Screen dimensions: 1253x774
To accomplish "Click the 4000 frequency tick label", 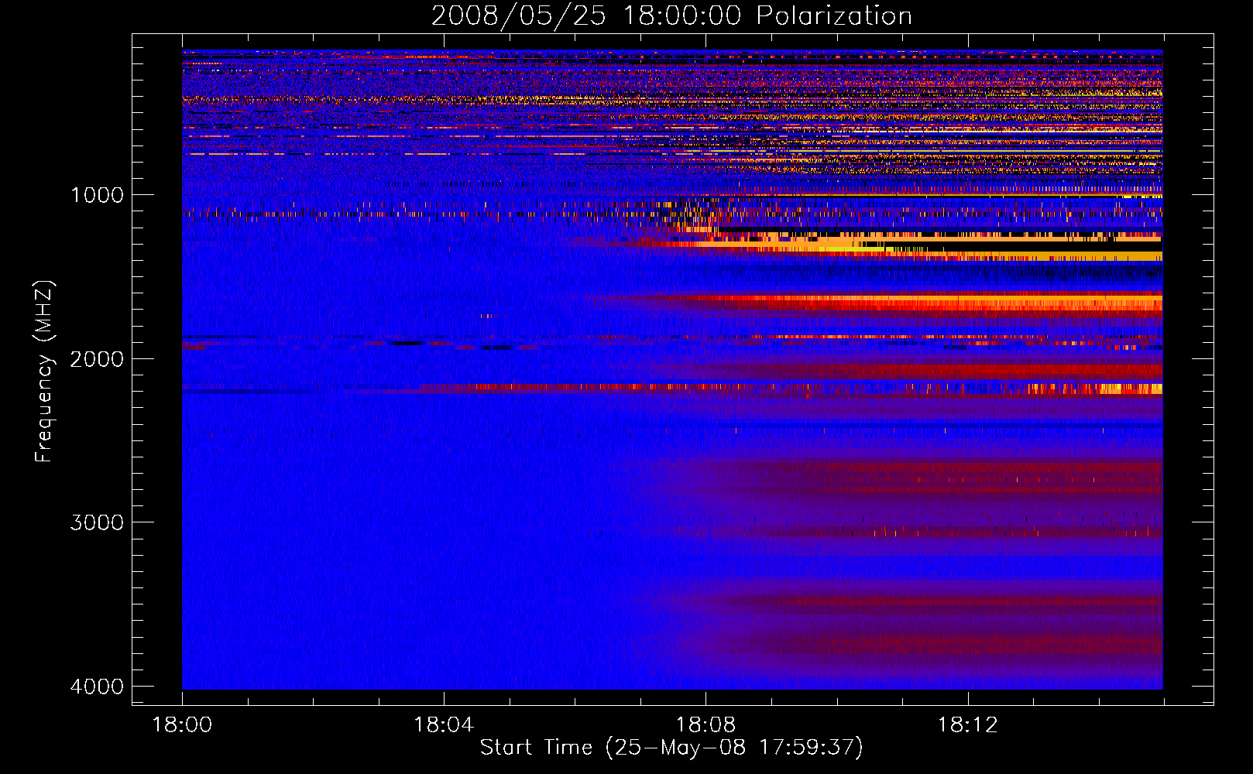I will coord(97,687).
